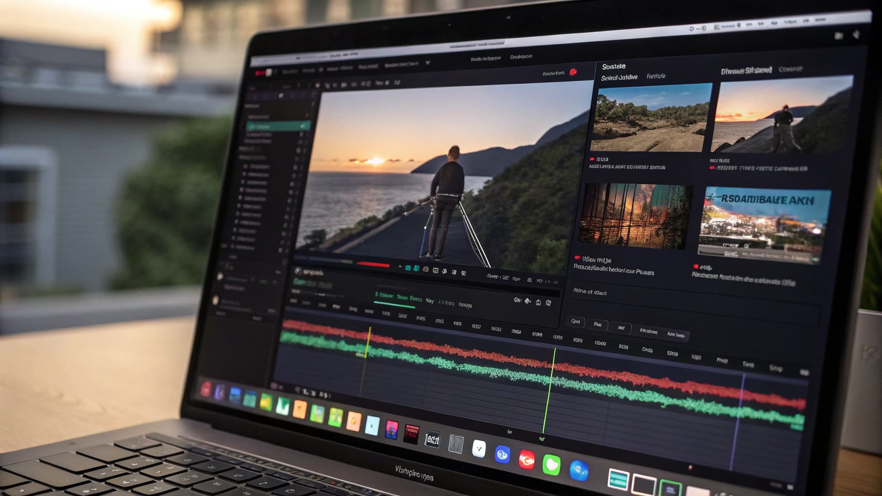Click the Excitement button below the name field
The image size is (882, 496).
tap(649, 331)
